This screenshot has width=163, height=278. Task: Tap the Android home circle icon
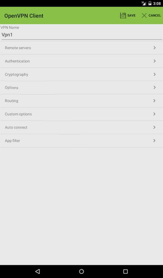[x=82, y=271]
